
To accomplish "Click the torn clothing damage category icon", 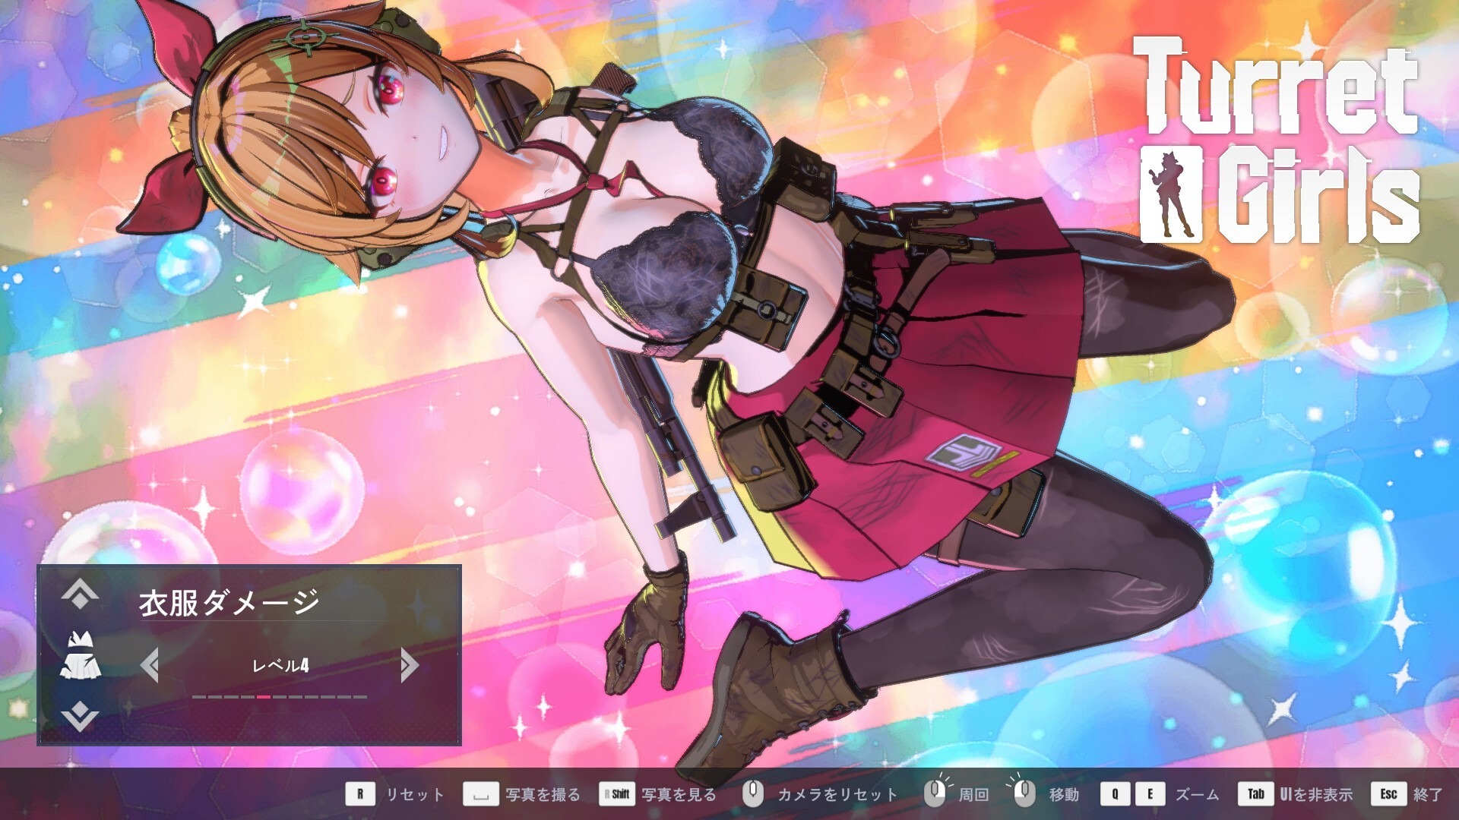I will click(x=81, y=655).
